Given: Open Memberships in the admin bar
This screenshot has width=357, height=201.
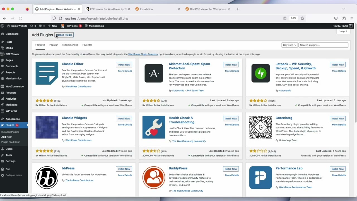Looking at the screenshot, I should (94, 26).
